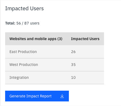The image size is (121, 106).
Task: Click the value 35 for West Production
Action: 73,65
